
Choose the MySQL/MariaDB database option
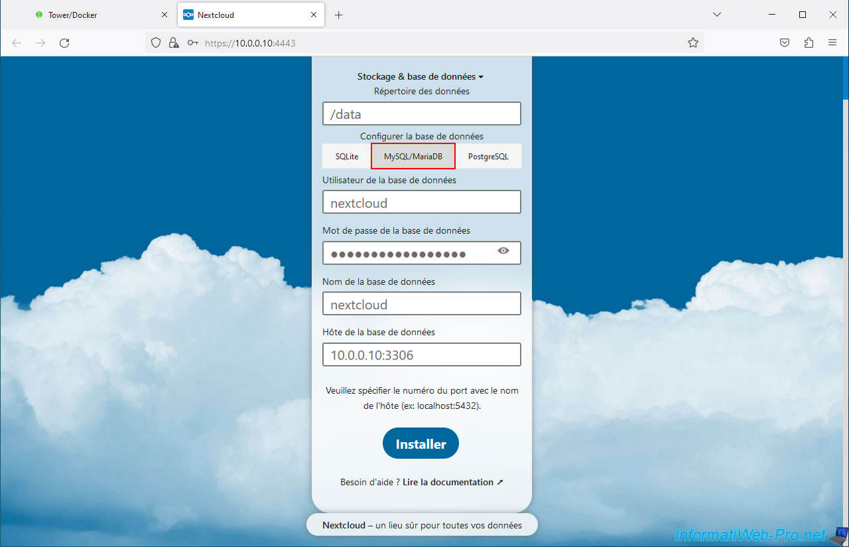coord(413,157)
